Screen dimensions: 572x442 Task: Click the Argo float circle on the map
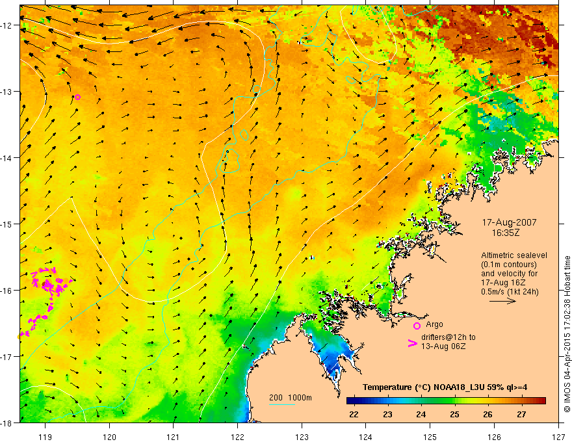(x=77, y=97)
